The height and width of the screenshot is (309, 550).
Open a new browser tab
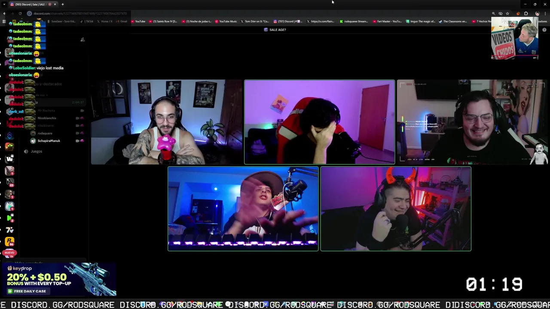[x=63, y=4]
